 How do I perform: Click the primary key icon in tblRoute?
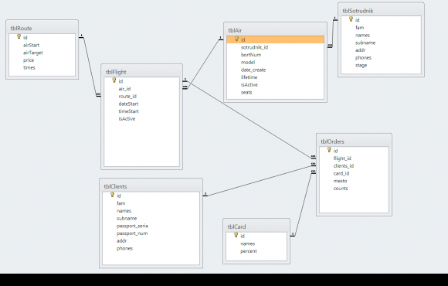[x=19, y=36]
